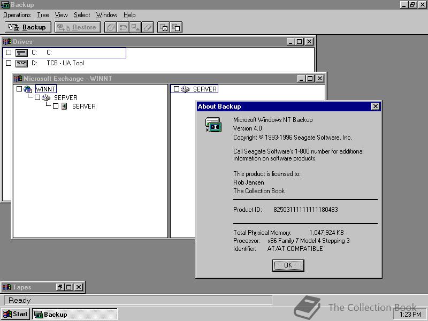Open the View menu
Screen dimensions: 428x321
tap(61, 15)
